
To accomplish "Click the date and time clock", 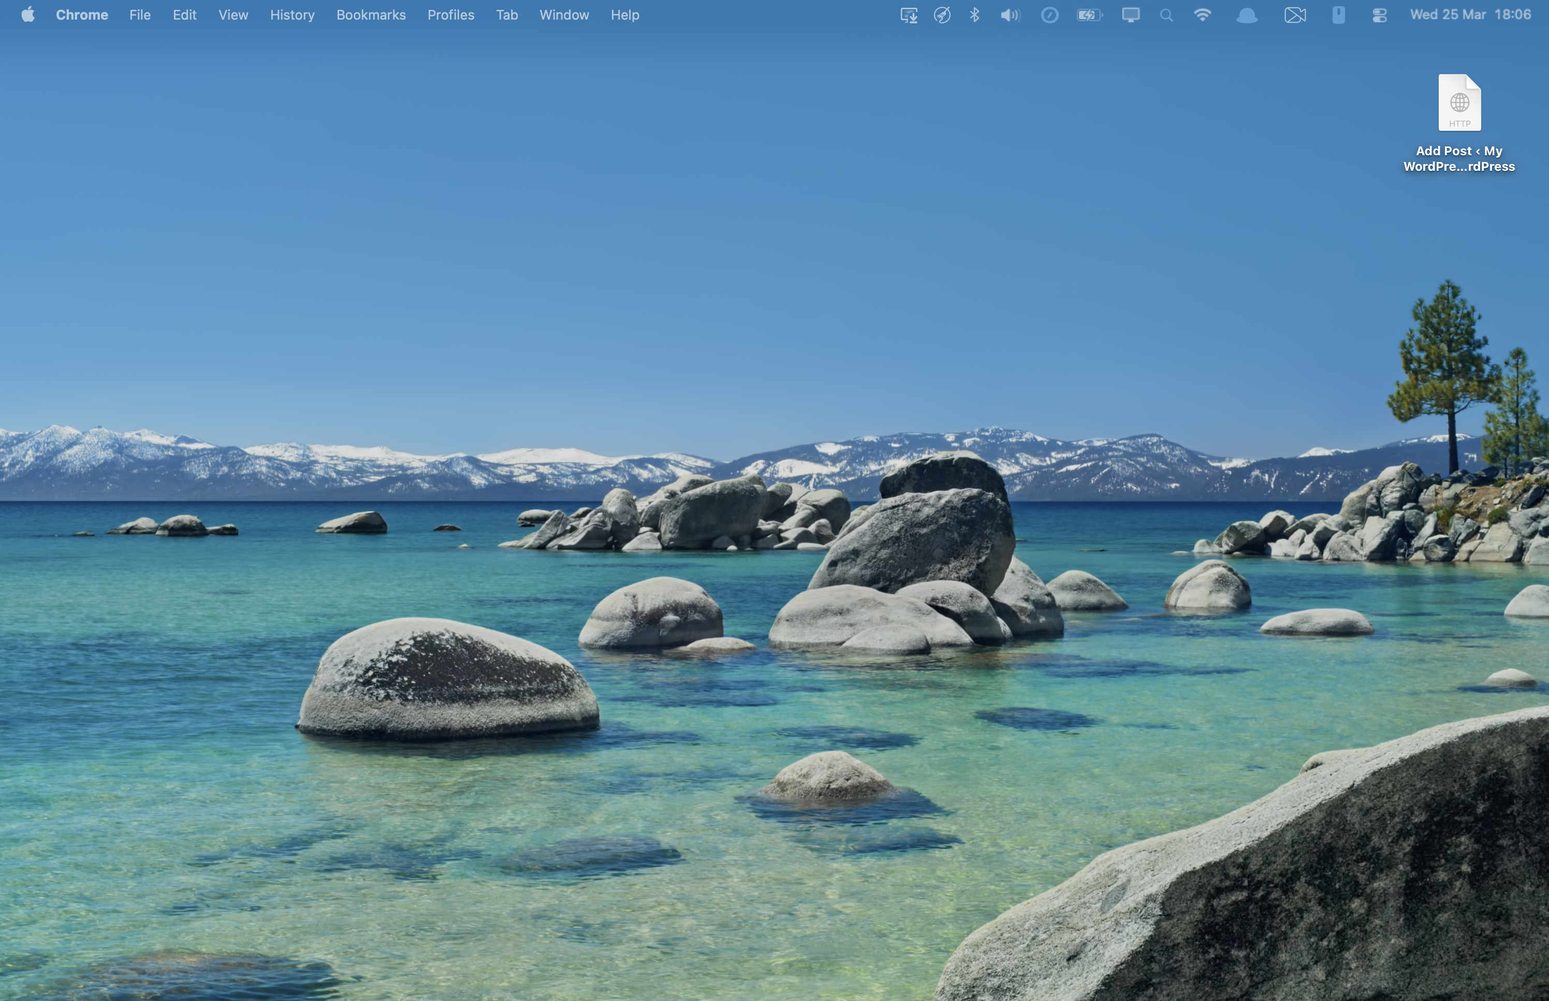I will 1470,14.
